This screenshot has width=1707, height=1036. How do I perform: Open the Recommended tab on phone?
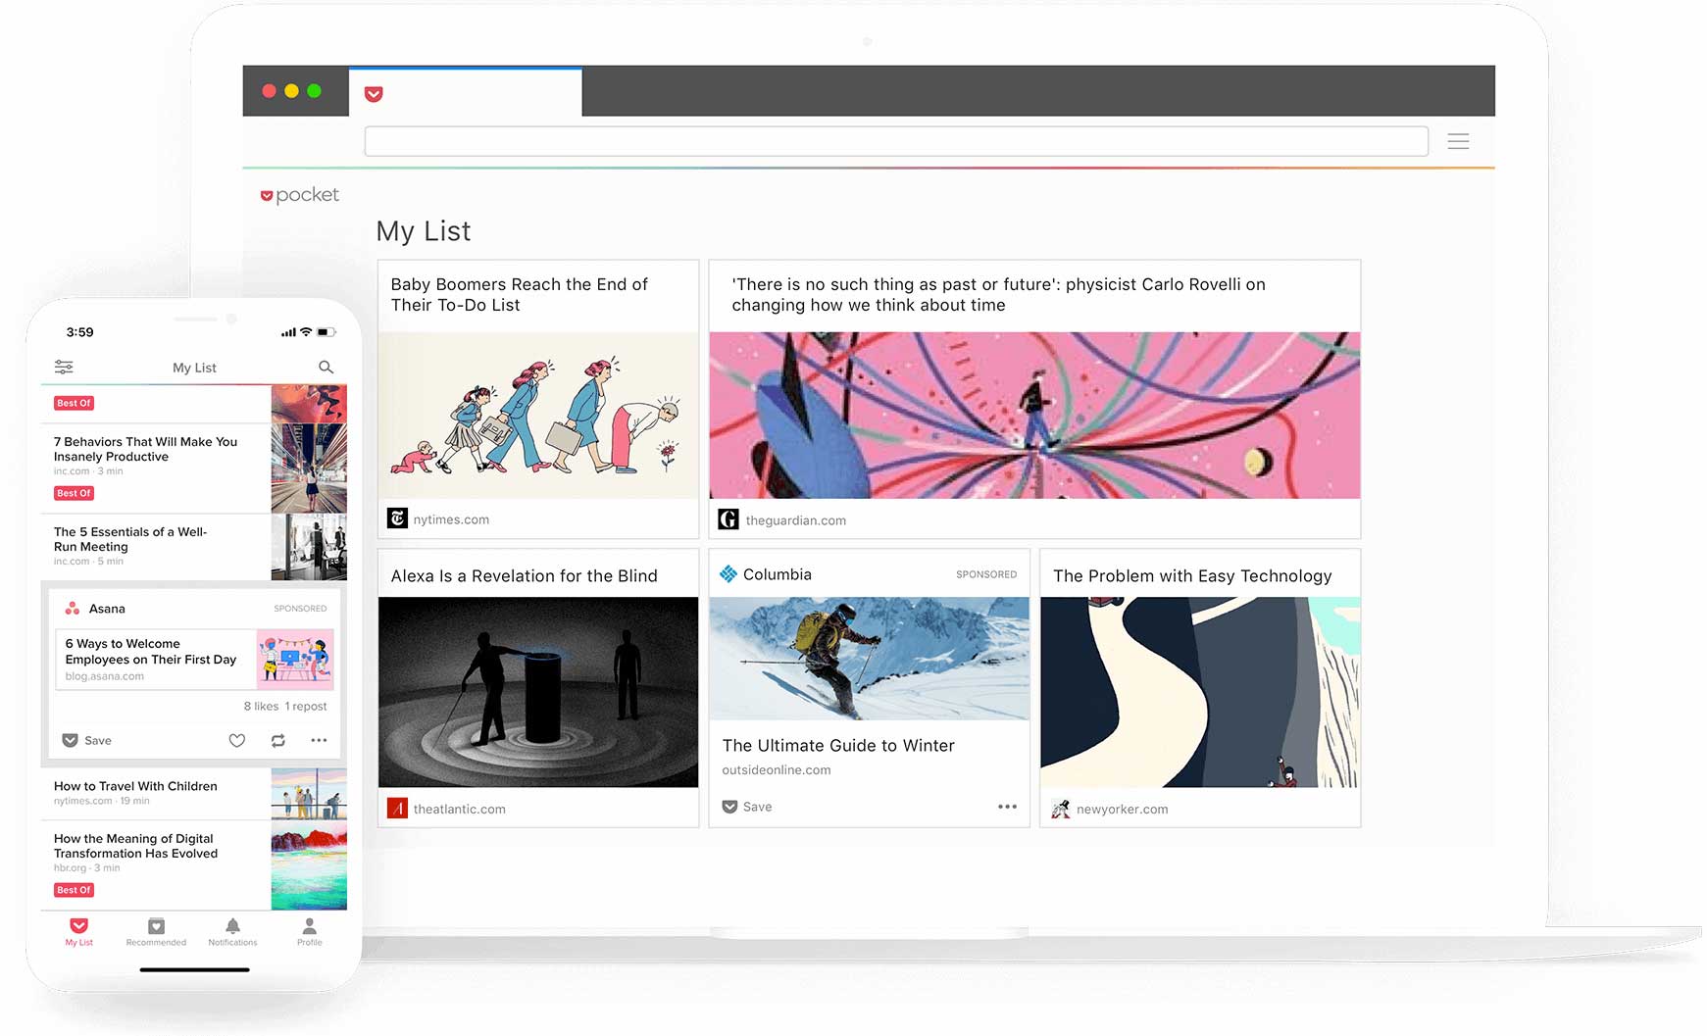(x=156, y=932)
